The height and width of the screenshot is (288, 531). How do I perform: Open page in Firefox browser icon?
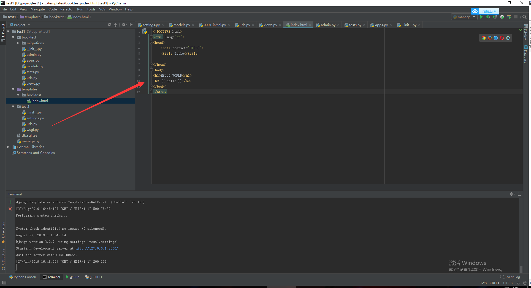tap(490, 38)
